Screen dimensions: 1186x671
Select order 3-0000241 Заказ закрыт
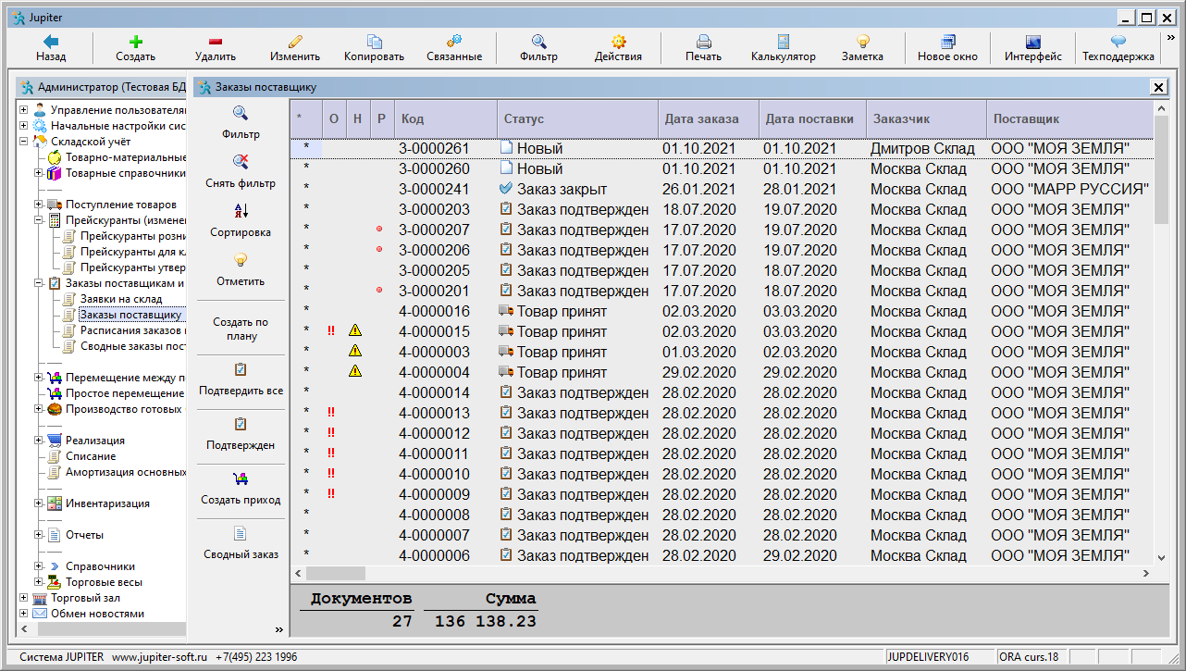click(x=722, y=189)
